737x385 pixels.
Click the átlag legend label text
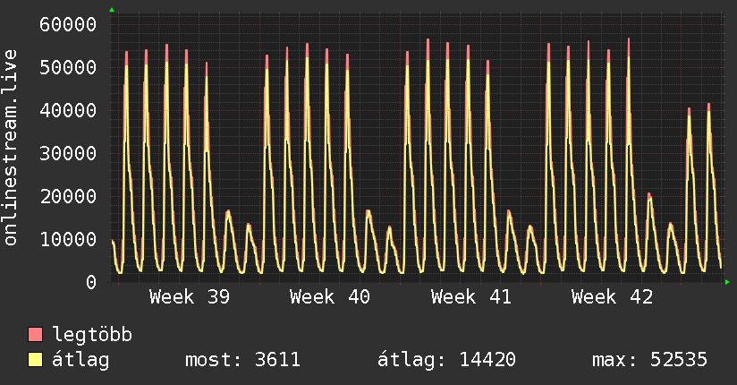pyautogui.click(x=81, y=360)
